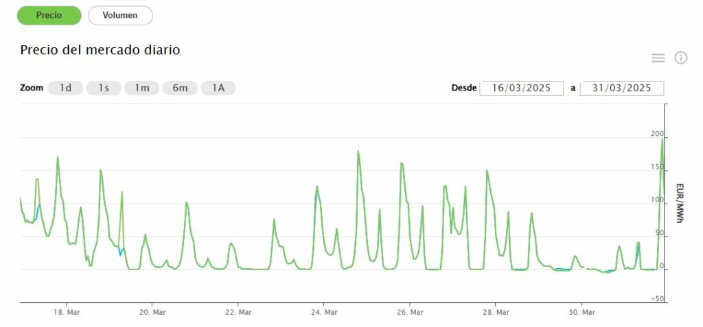
Task: Click the 150 y-axis value
Action: tap(657, 167)
